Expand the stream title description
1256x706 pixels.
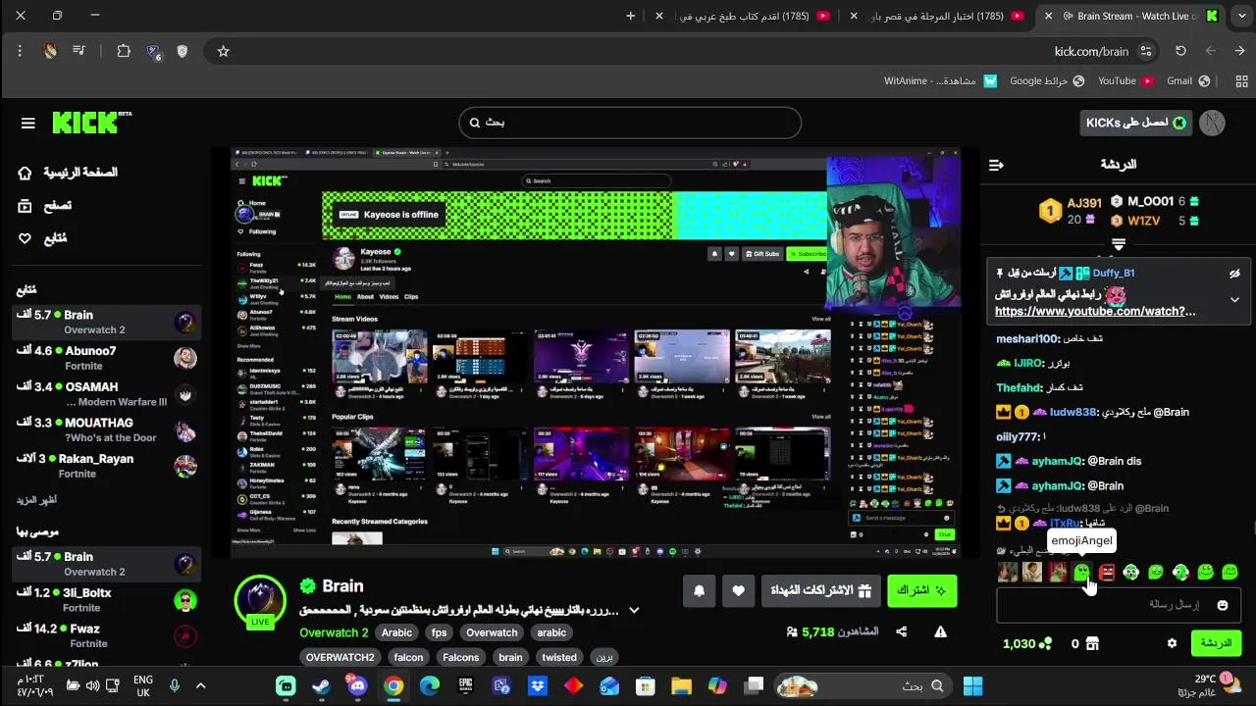tap(634, 610)
